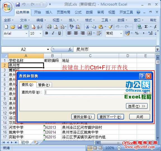Switch to Page Break Preview in status bar
This screenshot has height=151, width=161.
100,148
